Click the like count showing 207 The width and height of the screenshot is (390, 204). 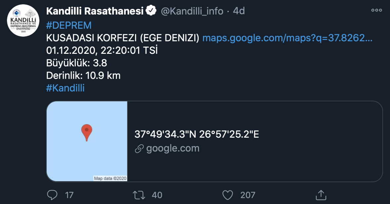[248, 195]
